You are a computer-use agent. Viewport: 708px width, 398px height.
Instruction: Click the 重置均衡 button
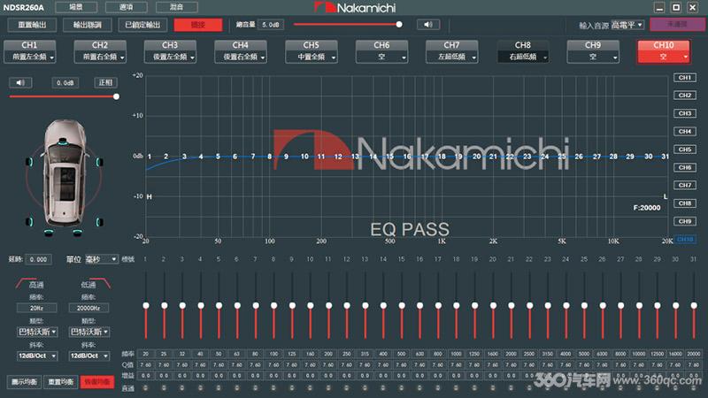pyautogui.click(x=60, y=382)
